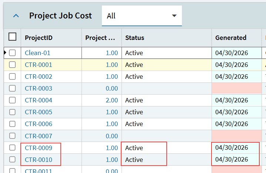Open the CTR-0005 project link
Image resolution: width=266 pixels, height=173 pixels.
(39, 112)
